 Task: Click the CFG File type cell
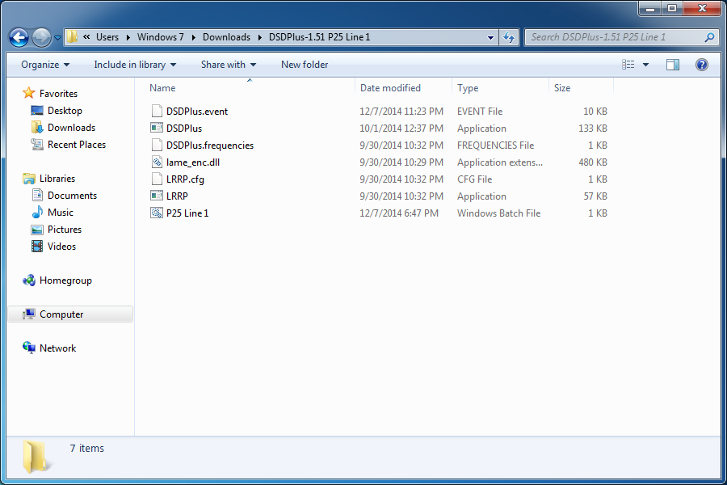[474, 179]
